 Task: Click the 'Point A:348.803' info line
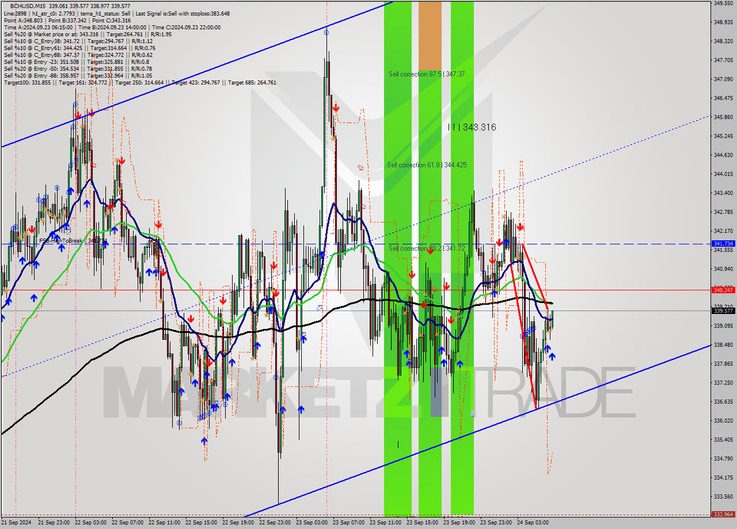tap(67, 20)
